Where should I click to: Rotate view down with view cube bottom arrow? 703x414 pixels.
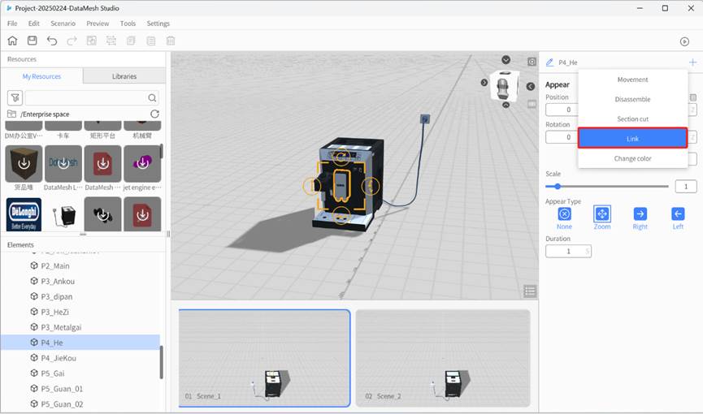506,105
